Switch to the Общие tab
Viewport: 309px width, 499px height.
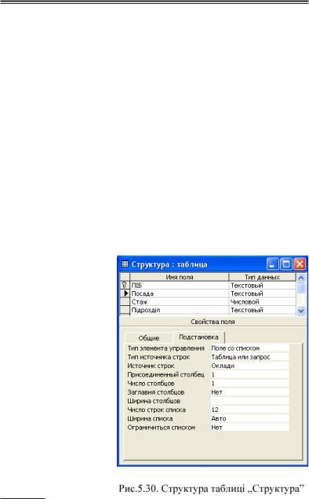pyautogui.click(x=148, y=338)
